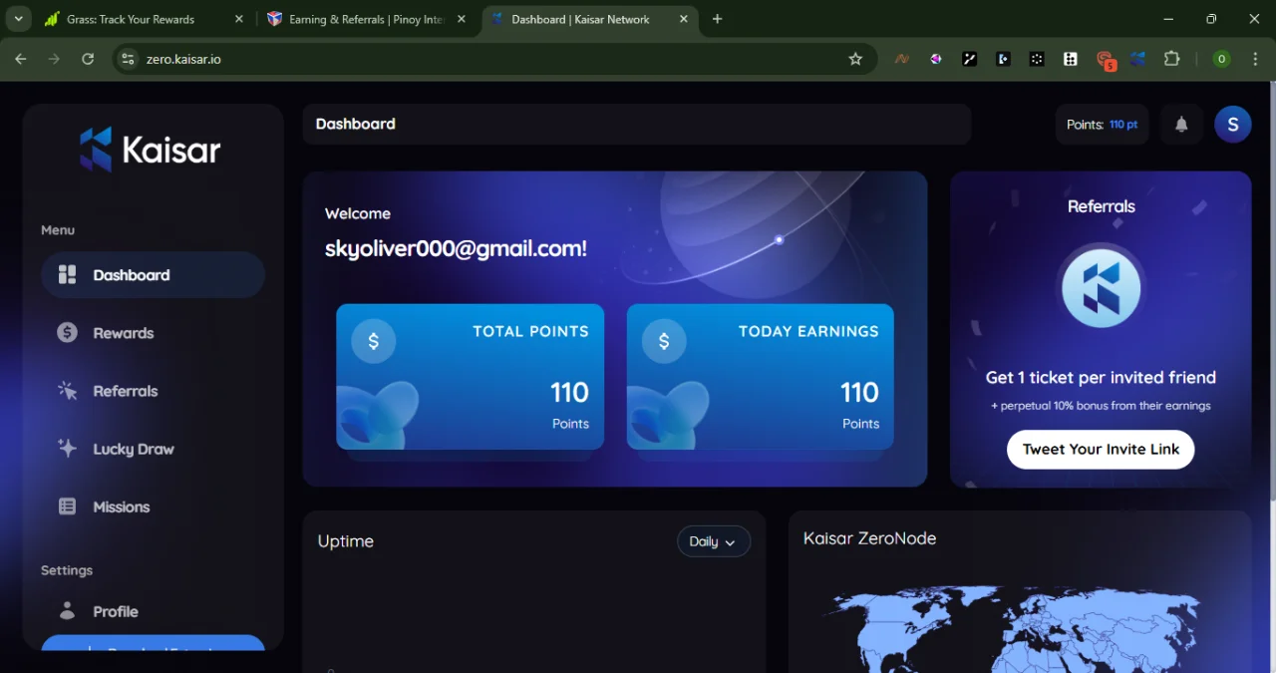Click the Kaisar ZeroNode heading
Image resolution: width=1276 pixels, height=673 pixels.
(x=870, y=538)
